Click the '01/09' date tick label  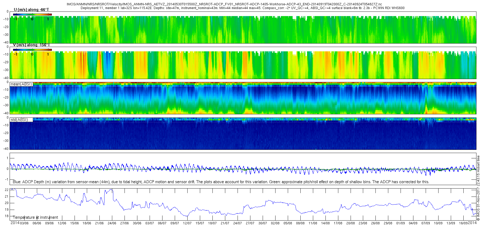coord(401,223)
